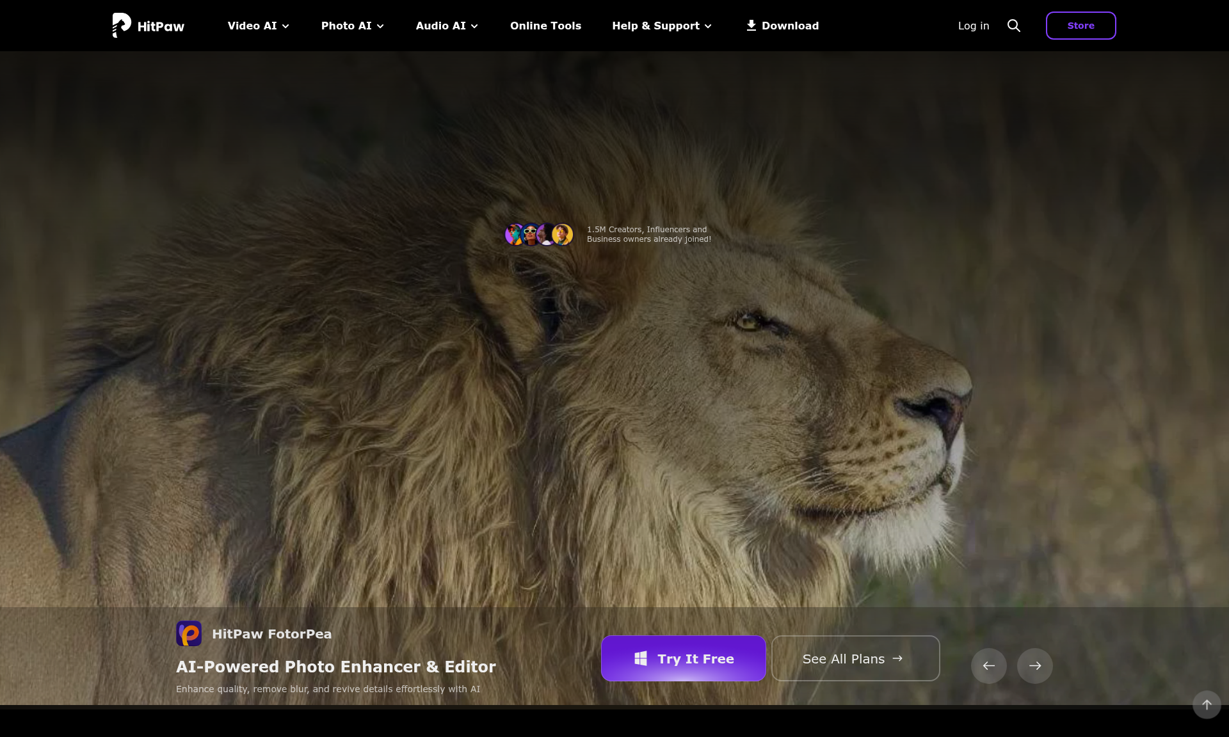Viewport: 1229px width, 737px height.
Task: Expand the Photo AI dropdown
Action: 352,26
